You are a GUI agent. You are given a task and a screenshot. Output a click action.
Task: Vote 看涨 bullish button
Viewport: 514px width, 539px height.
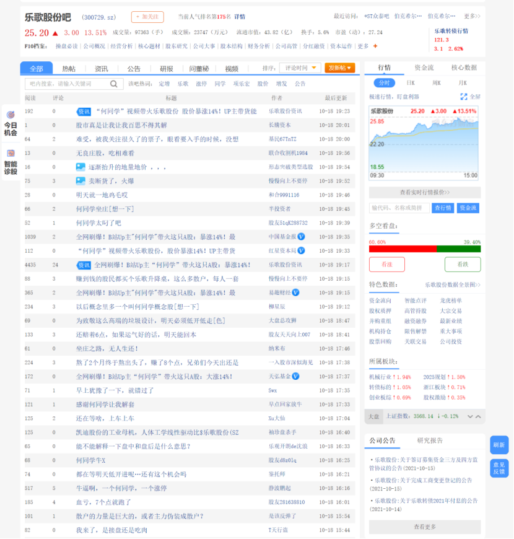click(x=387, y=265)
